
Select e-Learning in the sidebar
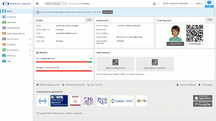[x=11, y=17]
